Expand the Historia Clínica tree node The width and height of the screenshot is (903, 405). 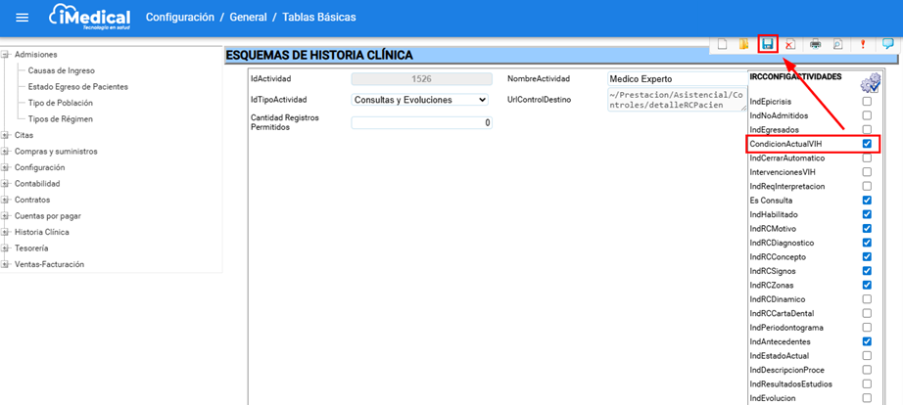pyautogui.click(x=7, y=232)
